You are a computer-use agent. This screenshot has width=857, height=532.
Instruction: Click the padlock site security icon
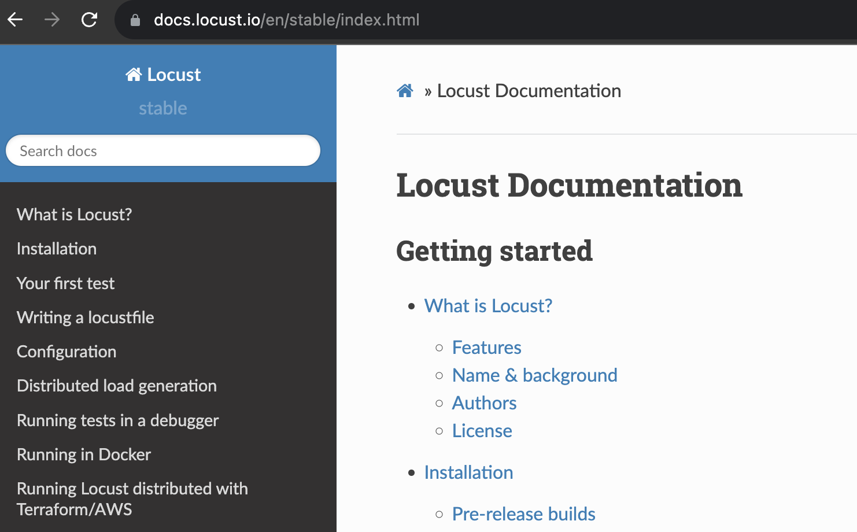tap(135, 20)
